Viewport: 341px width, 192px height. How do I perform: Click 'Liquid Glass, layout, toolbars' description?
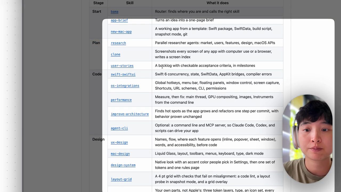(x=209, y=154)
